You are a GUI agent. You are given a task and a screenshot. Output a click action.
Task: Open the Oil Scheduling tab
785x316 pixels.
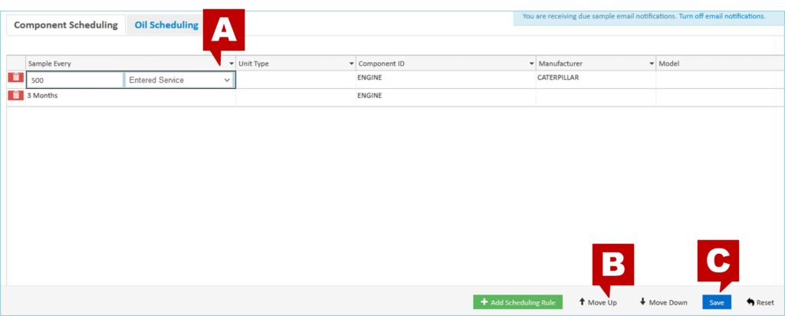(x=166, y=25)
